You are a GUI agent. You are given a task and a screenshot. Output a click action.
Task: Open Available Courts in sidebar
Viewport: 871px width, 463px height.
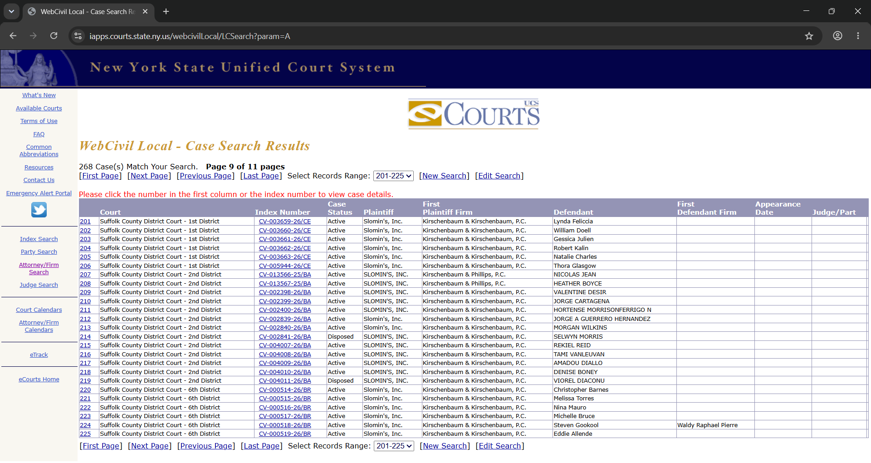coord(39,108)
